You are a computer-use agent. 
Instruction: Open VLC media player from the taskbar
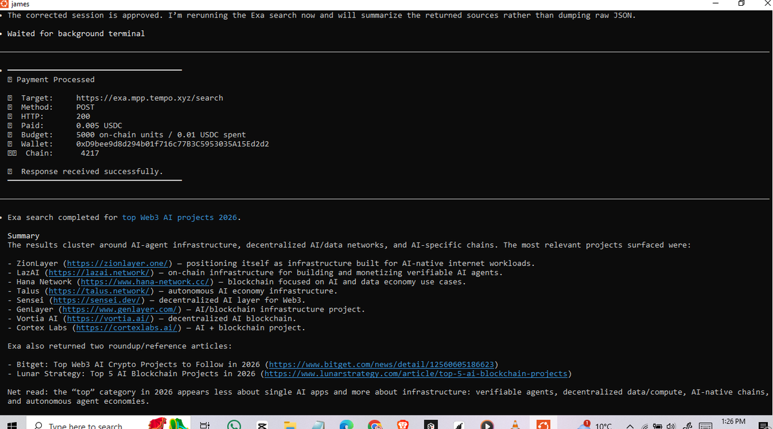(515, 425)
